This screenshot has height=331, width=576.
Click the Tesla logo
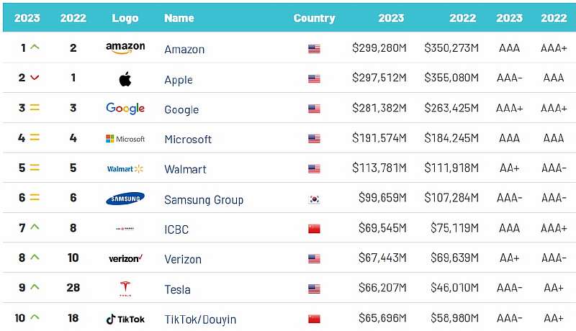point(125,289)
